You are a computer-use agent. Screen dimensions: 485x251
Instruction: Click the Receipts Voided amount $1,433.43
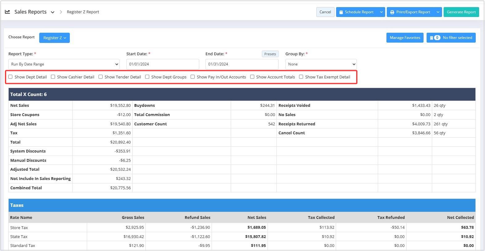pyautogui.click(x=421, y=106)
